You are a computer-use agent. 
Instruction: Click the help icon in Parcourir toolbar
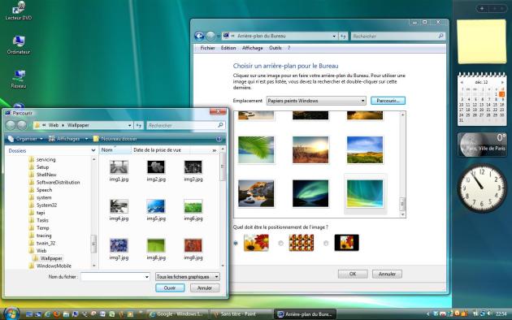tap(219, 139)
